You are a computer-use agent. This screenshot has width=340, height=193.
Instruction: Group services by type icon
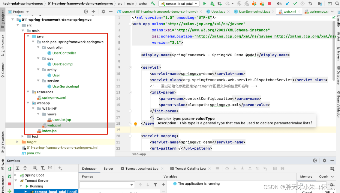(x=35, y=168)
